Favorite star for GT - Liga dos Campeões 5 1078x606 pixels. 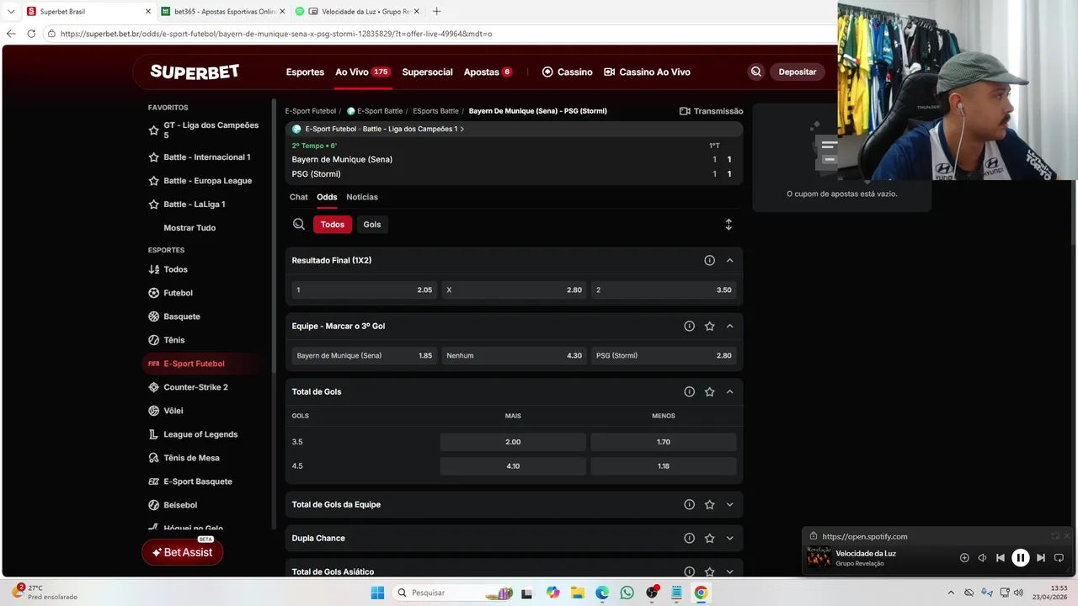click(x=153, y=130)
